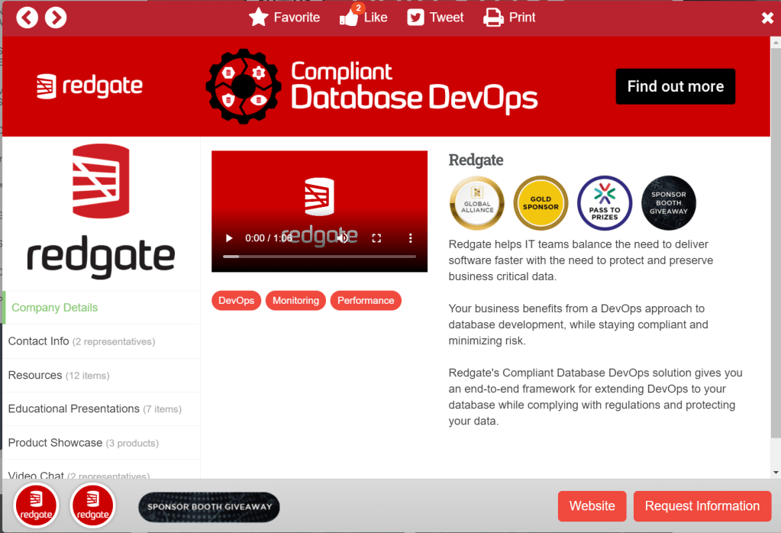Click the Request Information button
The image size is (781, 533).
[x=702, y=506]
